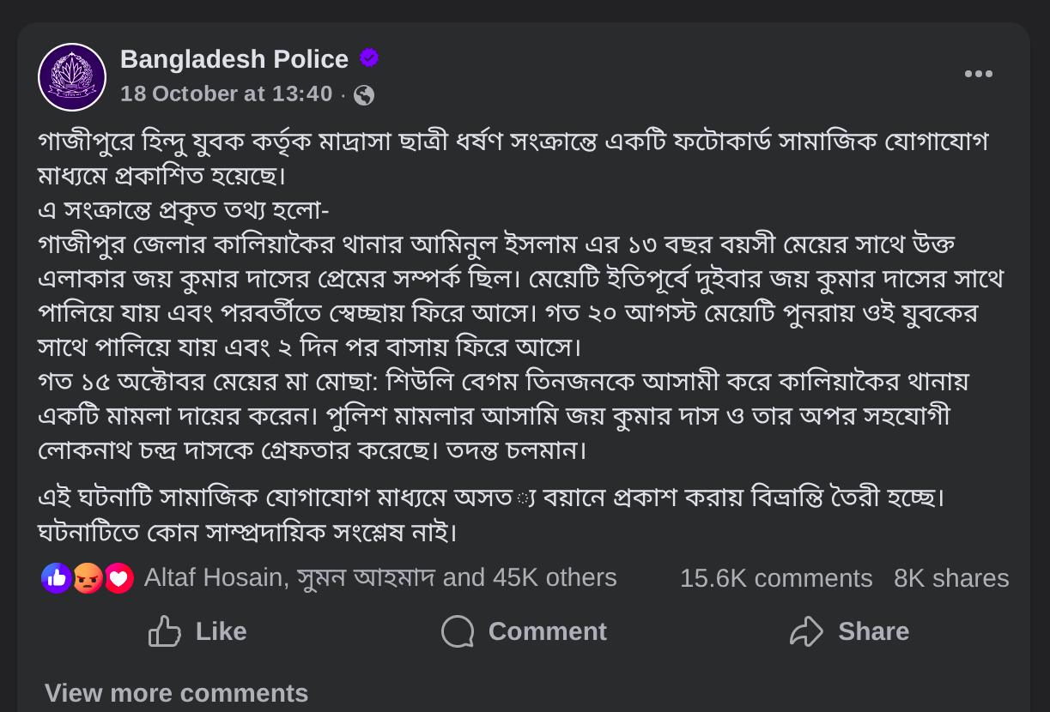Expand "View more comments"
Viewport: 1050px width, 712px height.
tap(176, 692)
